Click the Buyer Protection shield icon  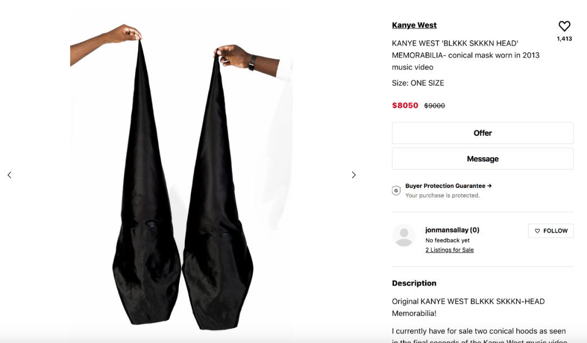pos(396,191)
